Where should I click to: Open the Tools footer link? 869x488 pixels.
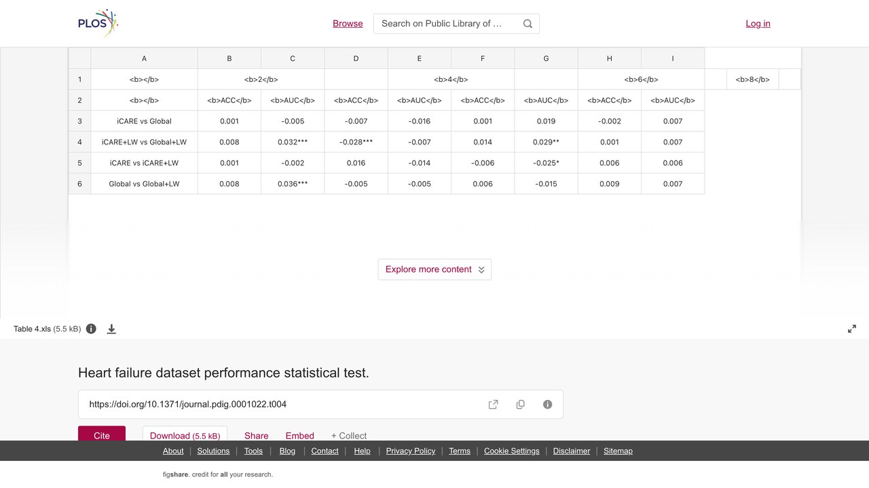click(x=253, y=451)
